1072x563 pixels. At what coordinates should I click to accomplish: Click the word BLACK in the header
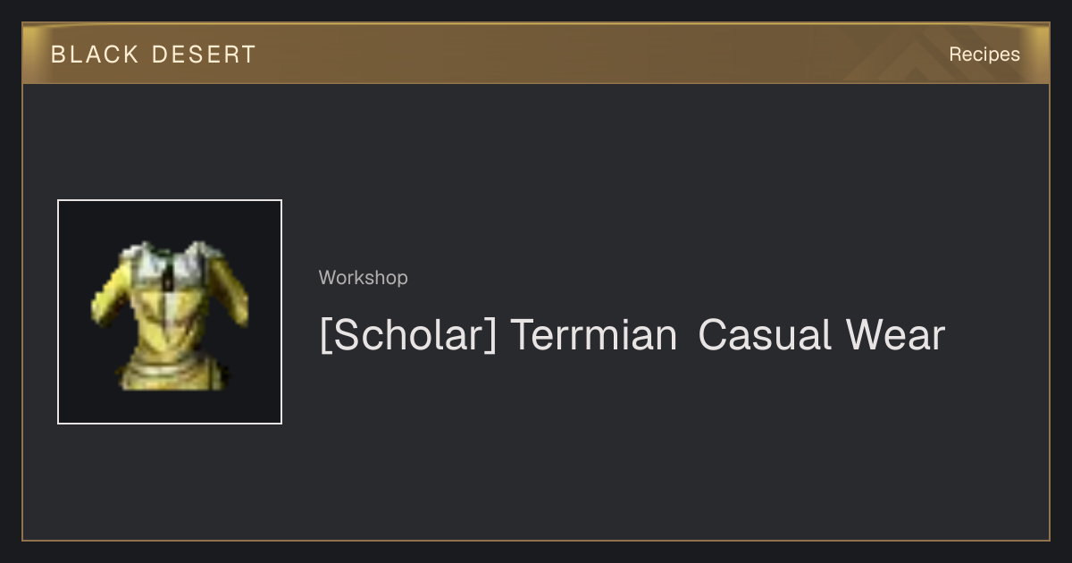coord(95,55)
